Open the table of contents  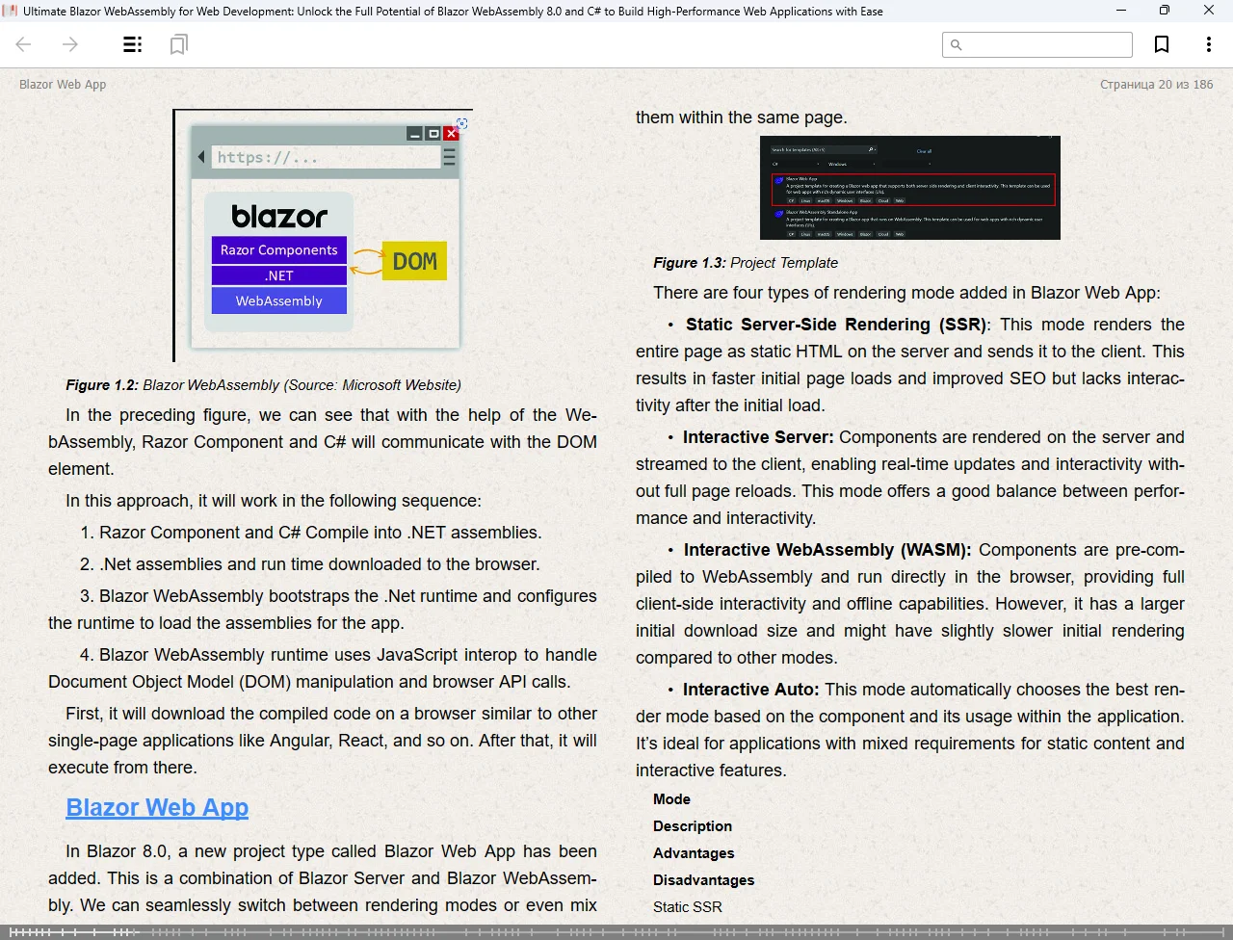[132, 44]
